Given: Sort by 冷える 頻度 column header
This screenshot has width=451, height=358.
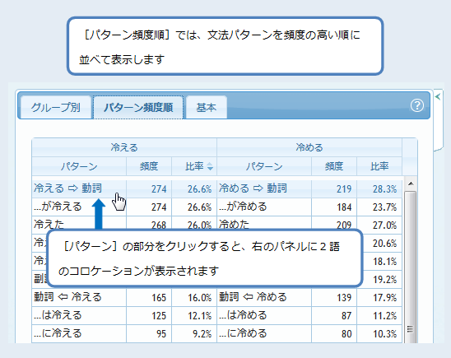Looking at the screenshot, I should 149,166.
